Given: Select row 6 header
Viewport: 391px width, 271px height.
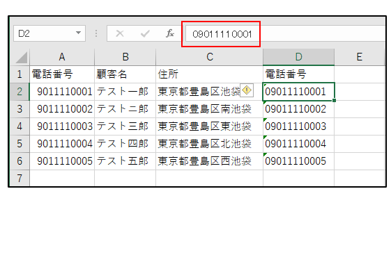Looking at the screenshot, I should tap(20, 161).
